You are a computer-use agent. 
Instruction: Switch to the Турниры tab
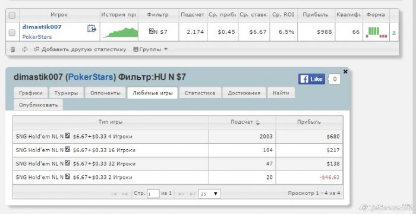[x=66, y=93]
